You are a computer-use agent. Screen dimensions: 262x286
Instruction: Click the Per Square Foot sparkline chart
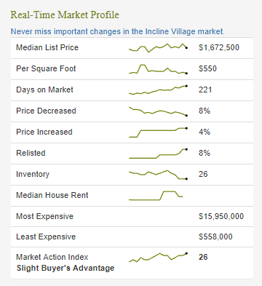pyautogui.click(x=158, y=69)
